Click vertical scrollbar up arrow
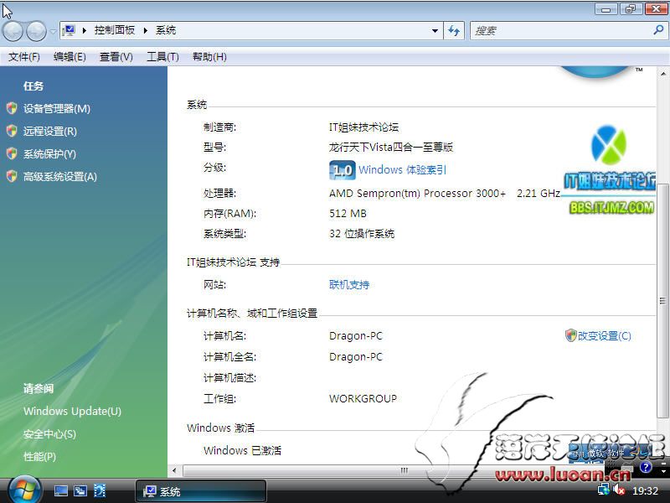The image size is (670, 503). 662,74
